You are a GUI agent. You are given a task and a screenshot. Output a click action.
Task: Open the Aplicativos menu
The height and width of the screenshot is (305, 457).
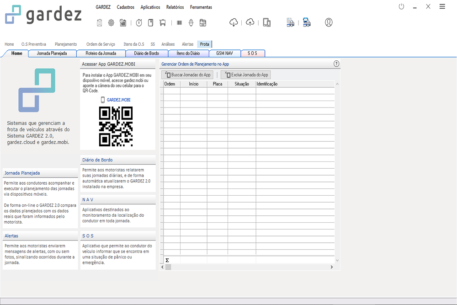[150, 7]
